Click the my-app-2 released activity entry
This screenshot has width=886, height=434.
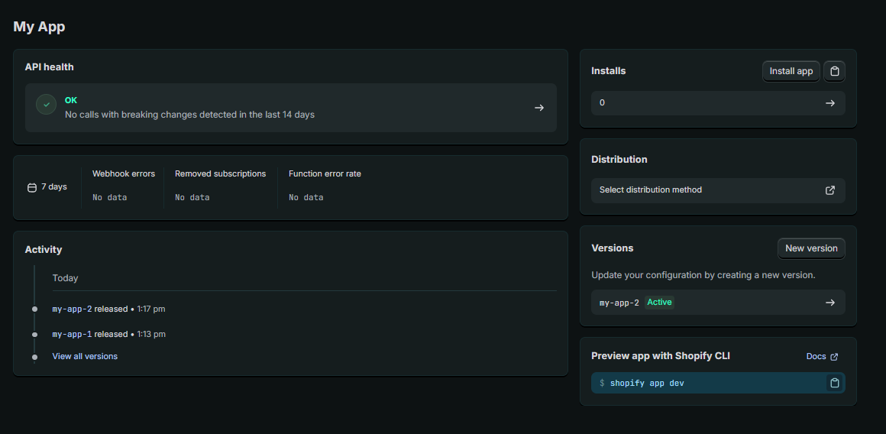(x=89, y=309)
